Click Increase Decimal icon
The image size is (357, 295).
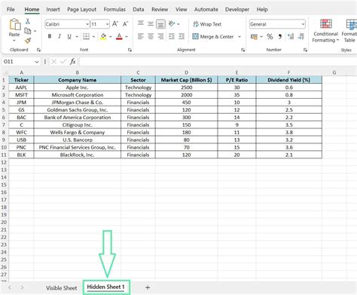tap(291, 37)
